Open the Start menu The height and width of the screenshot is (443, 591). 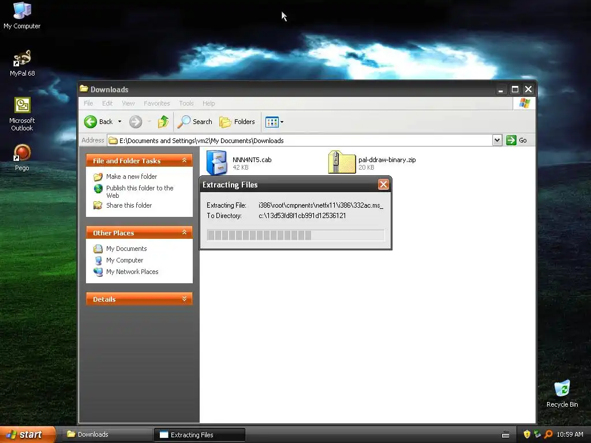point(28,434)
